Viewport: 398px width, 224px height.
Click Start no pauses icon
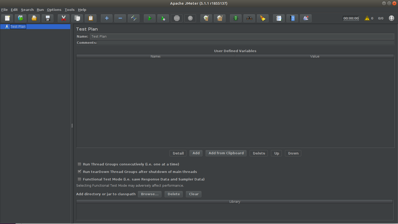(x=163, y=18)
